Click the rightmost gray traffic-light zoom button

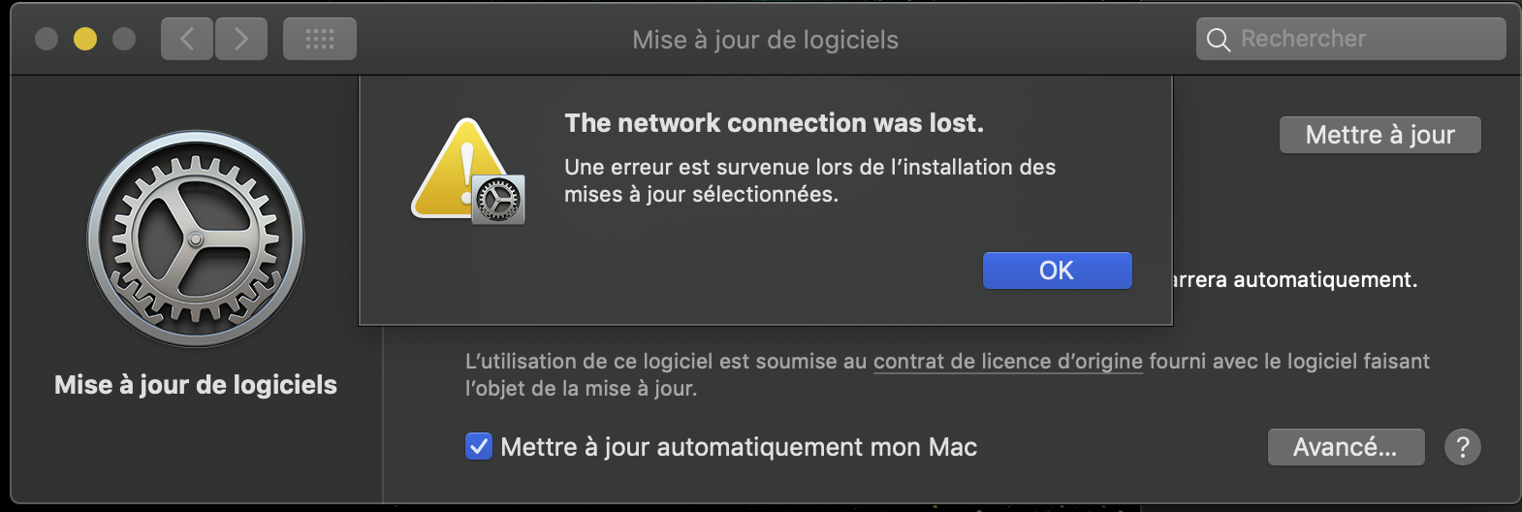click(124, 39)
